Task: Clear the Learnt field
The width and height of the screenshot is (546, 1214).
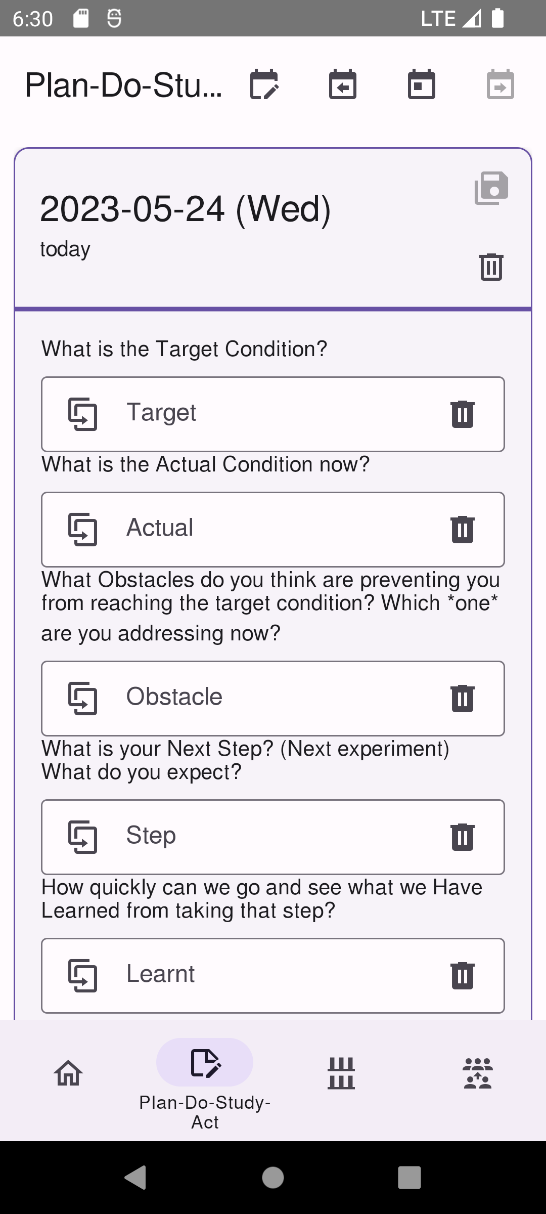Action: 462,976
